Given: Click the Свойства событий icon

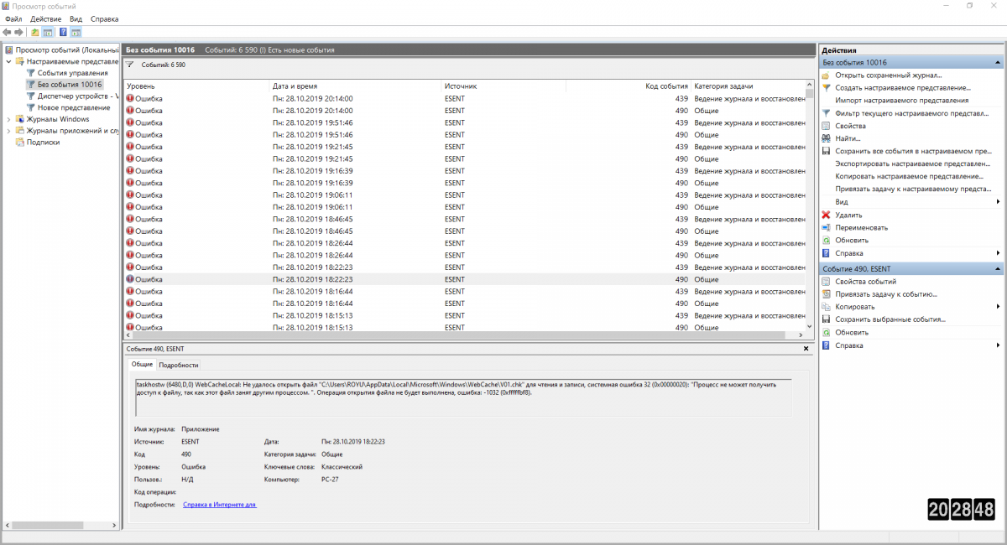Looking at the screenshot, I should pos(827,281).
